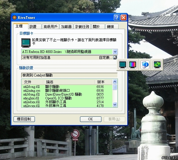This screenshot has width=178, height=160.
Task: Click the 描述 column header
Action: pyautogui.click(x=69, y=82)
